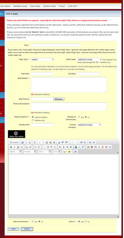
Task: Apply Superscript formatting
Action: tap(30, 147)
